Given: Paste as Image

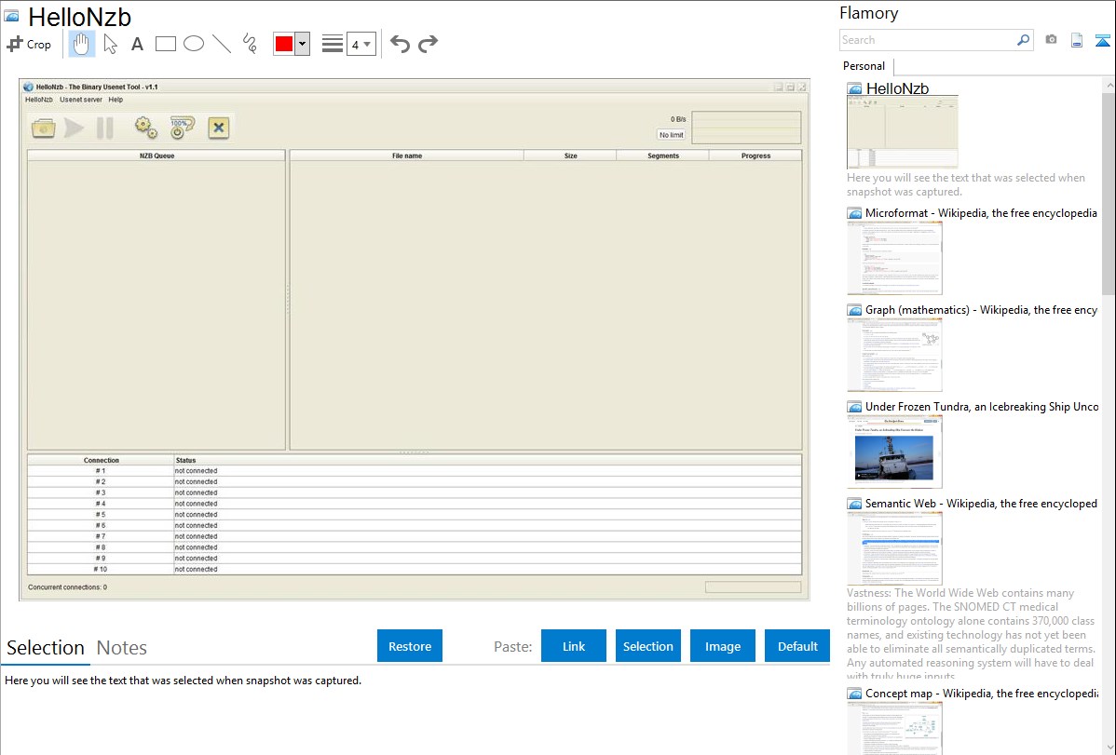Looking at the screenshot, I should pyautogui.click(x=723, y=646).
